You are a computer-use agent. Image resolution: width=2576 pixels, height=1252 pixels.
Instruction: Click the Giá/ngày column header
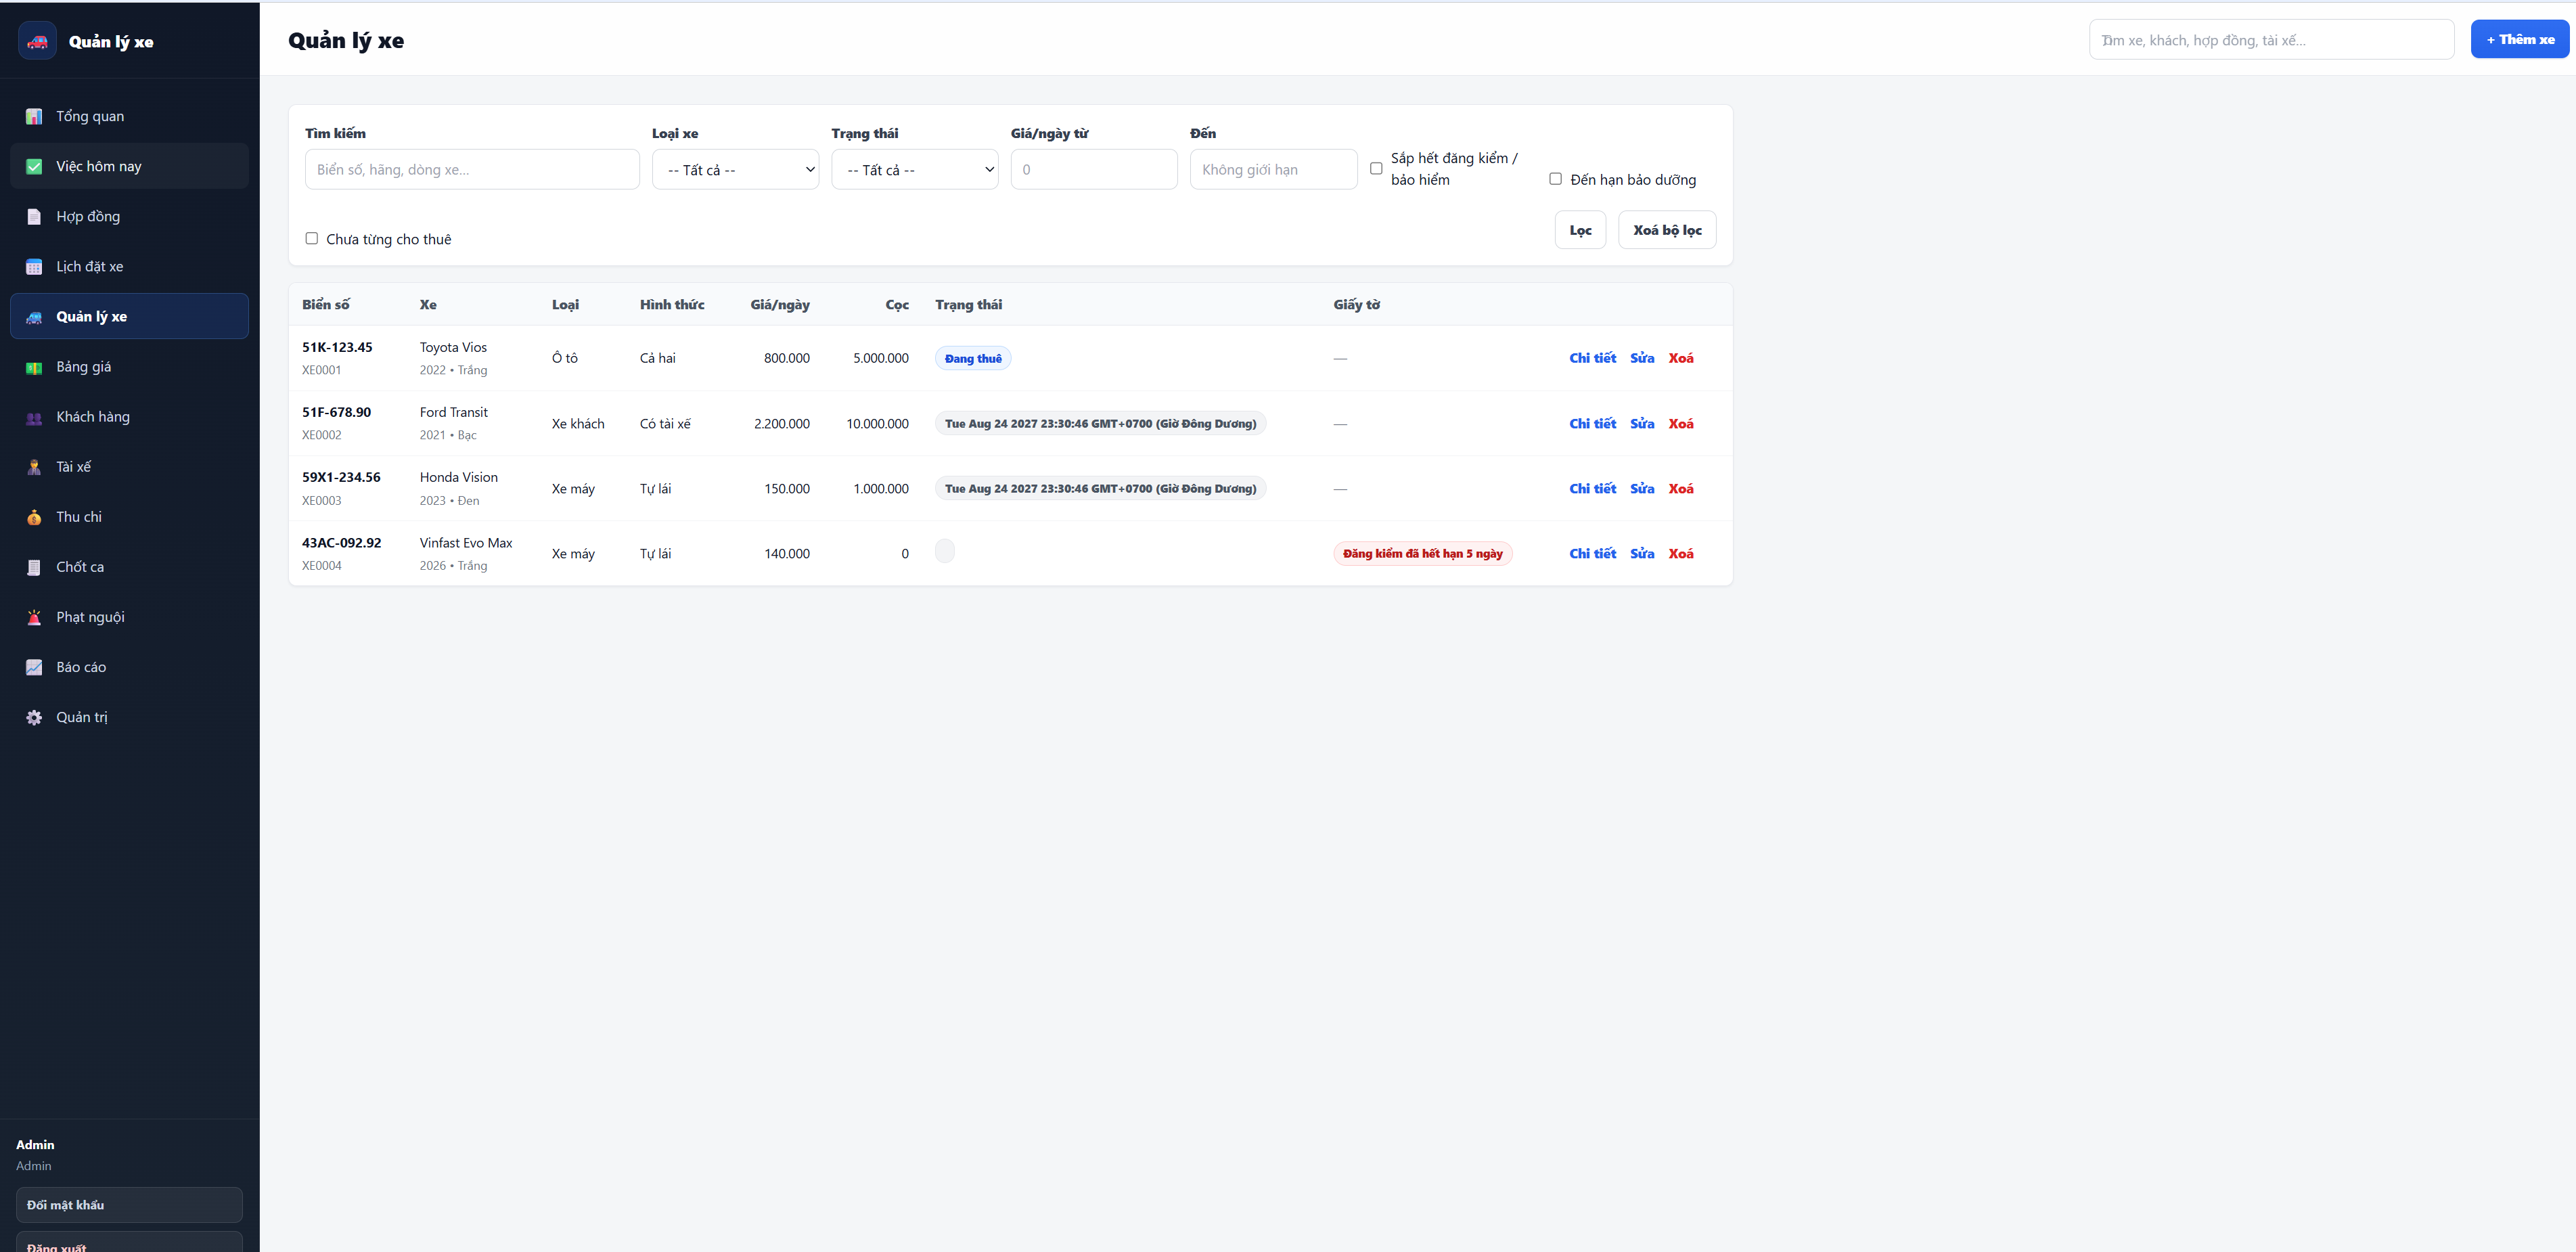pyautogui.click(x=780, y=304)
